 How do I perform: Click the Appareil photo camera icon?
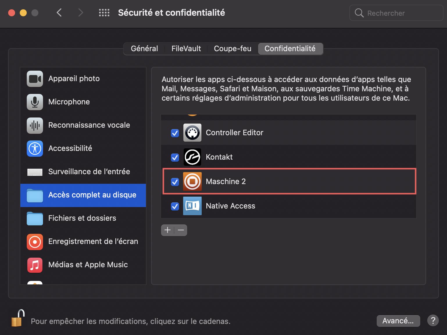pos(35,79)
